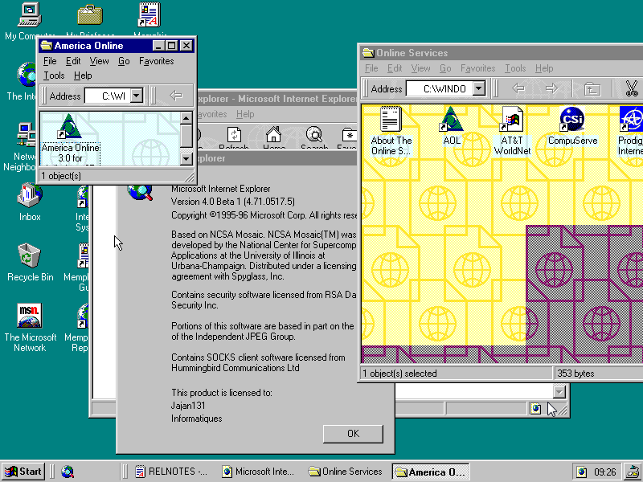Expand Online Services Address dropdown
This screenshot has width=643, height=482.
(x=478, y=88)
